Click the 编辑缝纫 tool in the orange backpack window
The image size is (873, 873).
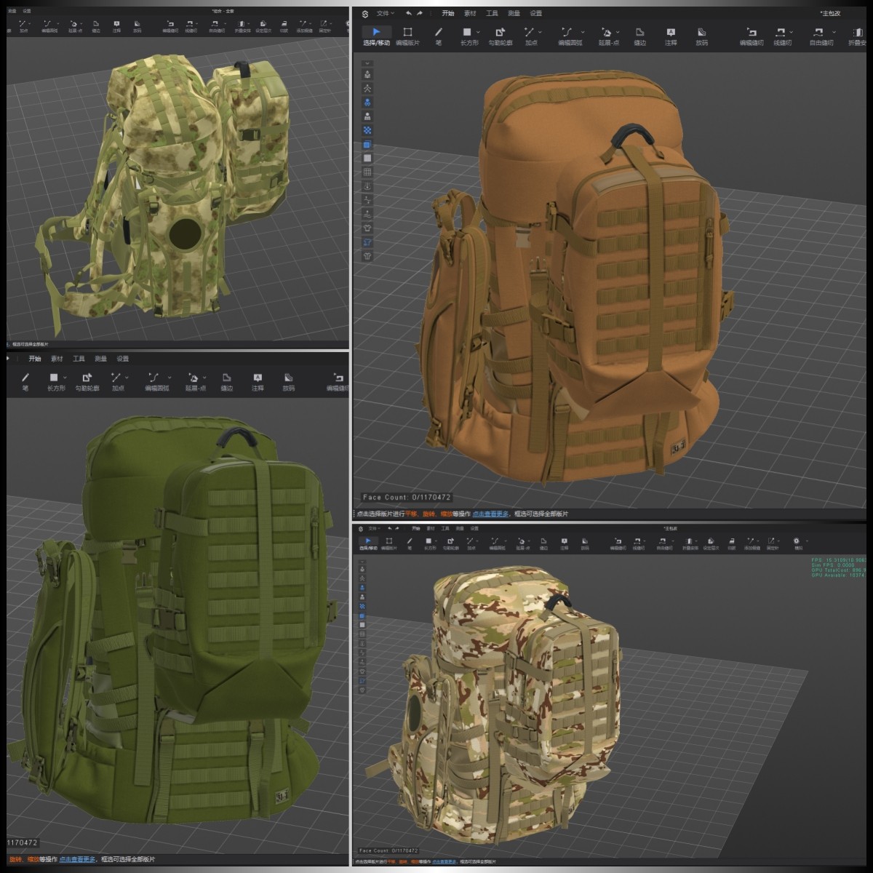(x=751, y=36)
